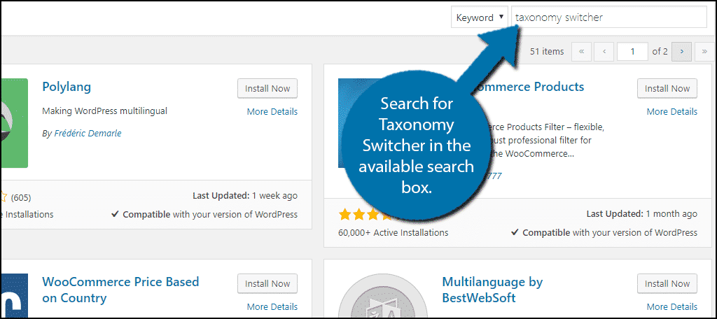Go to next page of results
This screenshot has width=717, height=319.
pos(682,52)
